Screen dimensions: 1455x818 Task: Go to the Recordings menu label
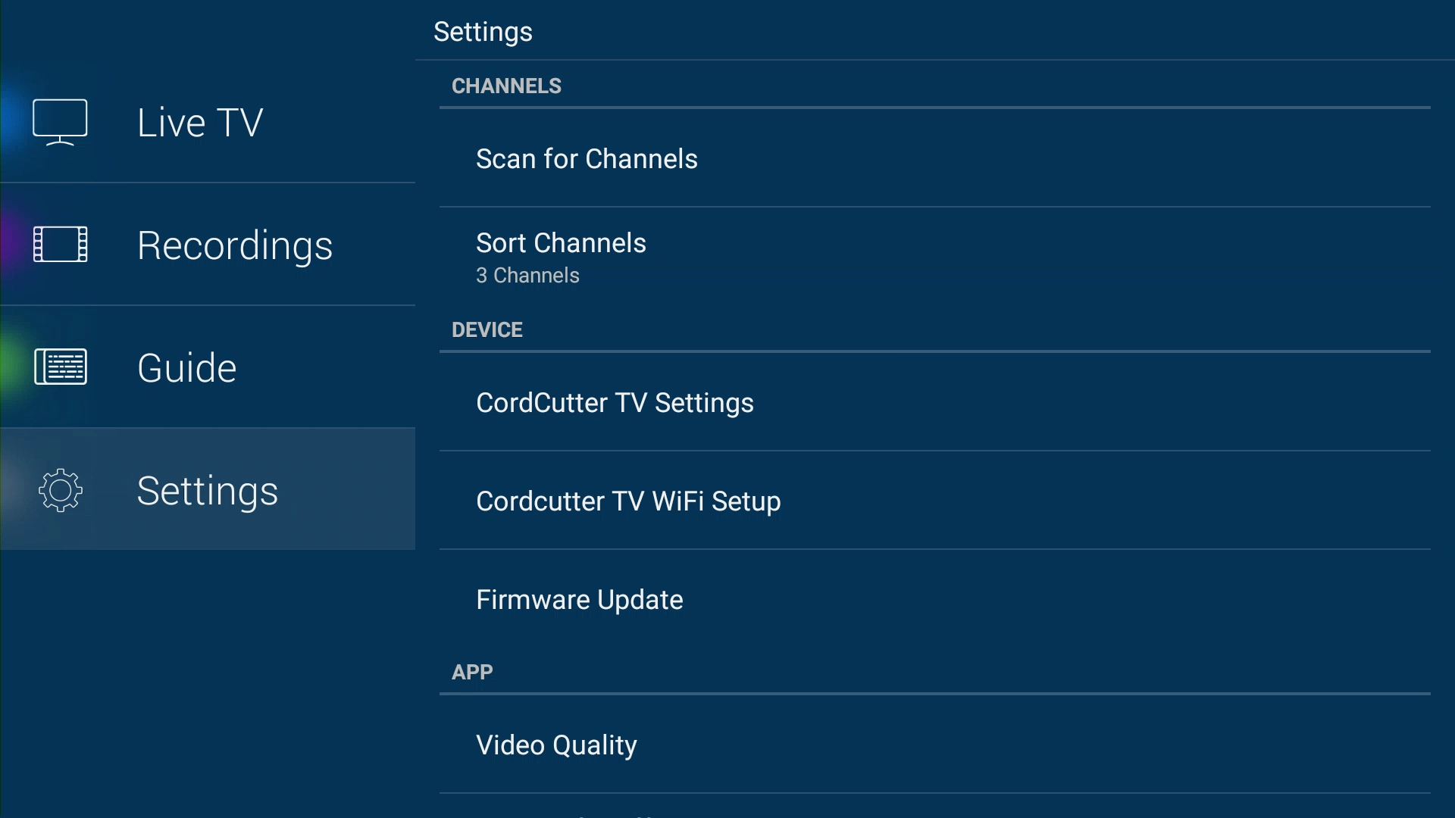pos(234,245)
